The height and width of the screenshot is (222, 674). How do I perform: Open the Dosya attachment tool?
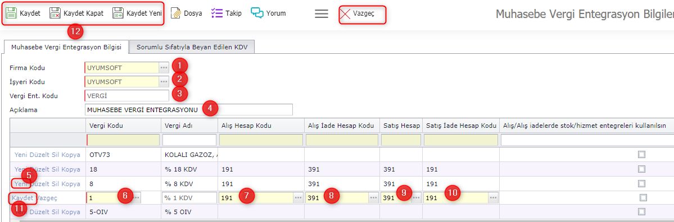pyautogui.click(x=186, y=13)
